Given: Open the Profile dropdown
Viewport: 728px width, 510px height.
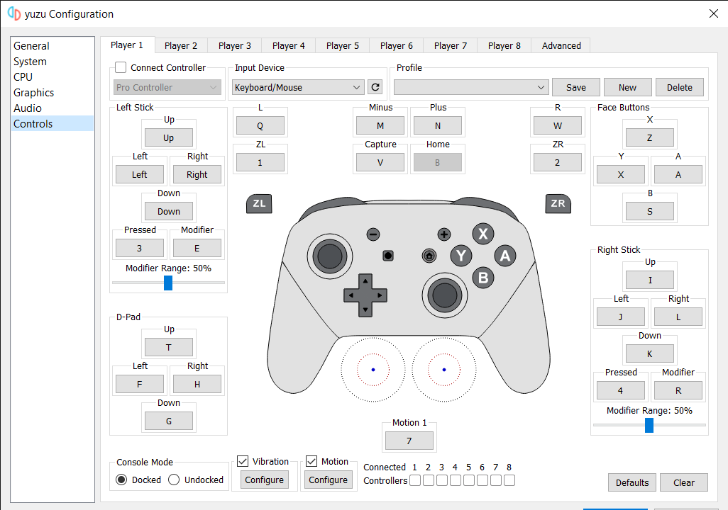Looking at the screenshot, I should pos(471,87).
